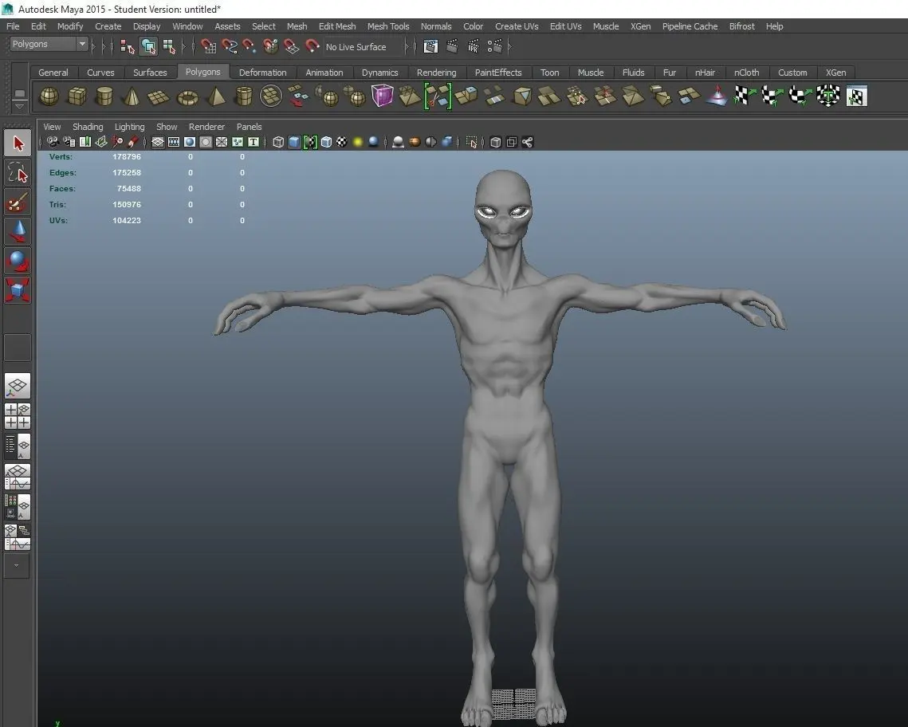Image resolution: width=908 pixels, height=727 pixels.
Task: Open the viewport Shading menu
Action: [x=88, y=127]
